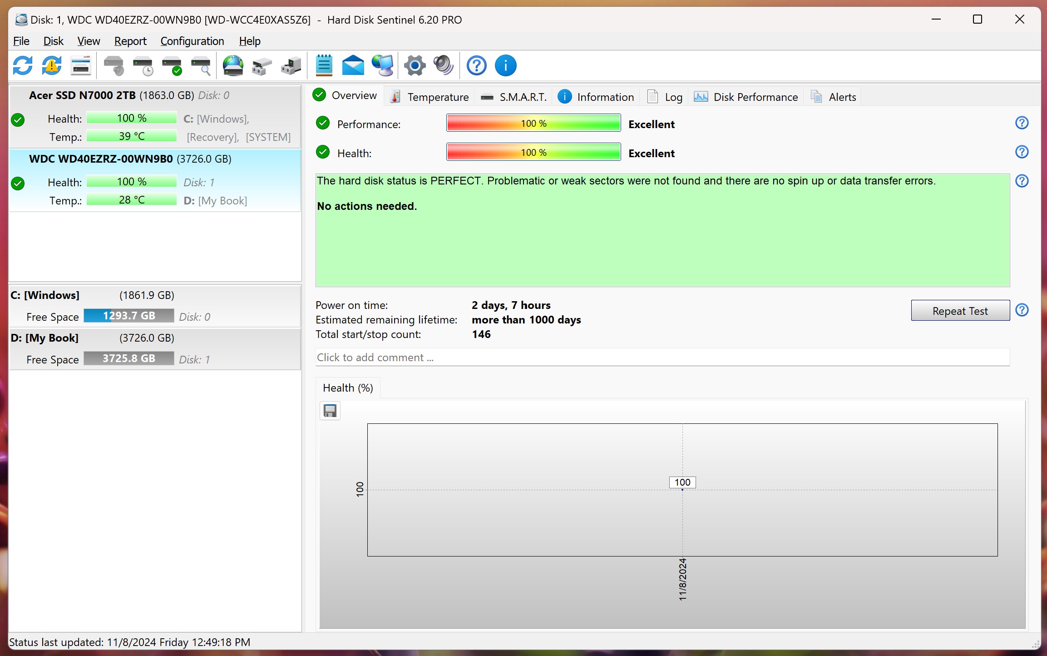
Task: Click the globe and monitor toolbar icon
Action: (382, 65)
